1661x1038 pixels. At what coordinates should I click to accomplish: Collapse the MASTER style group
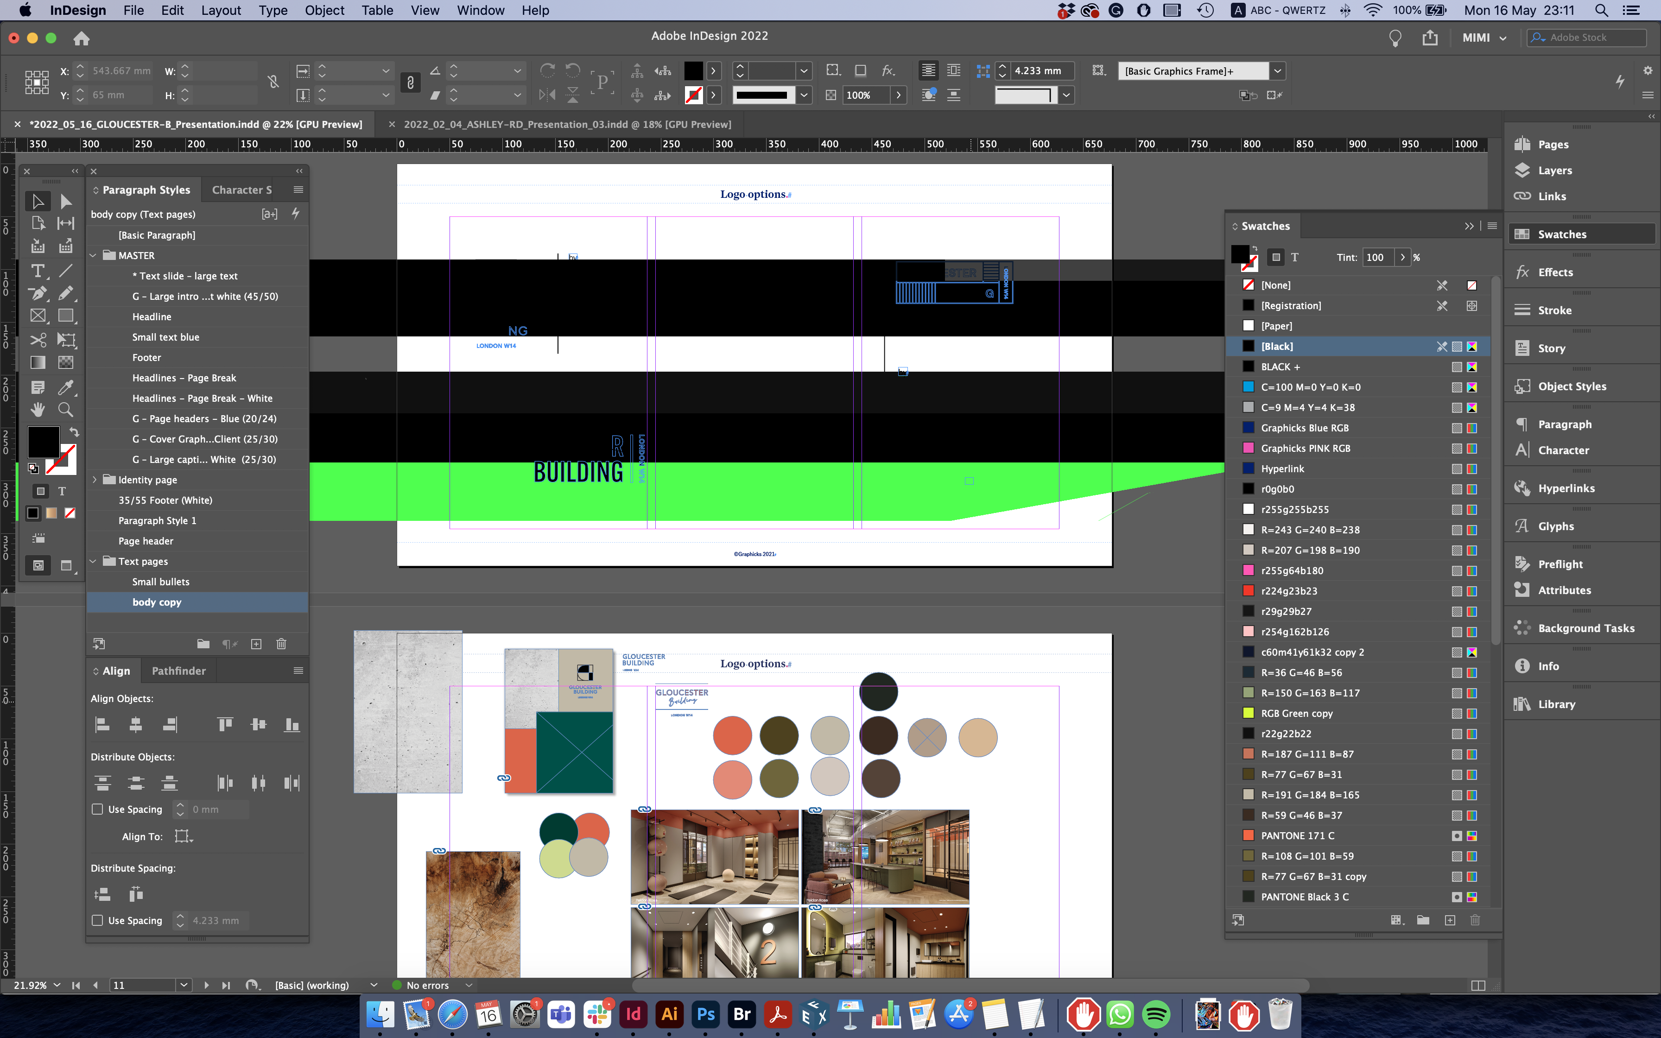tap(93, 255)
